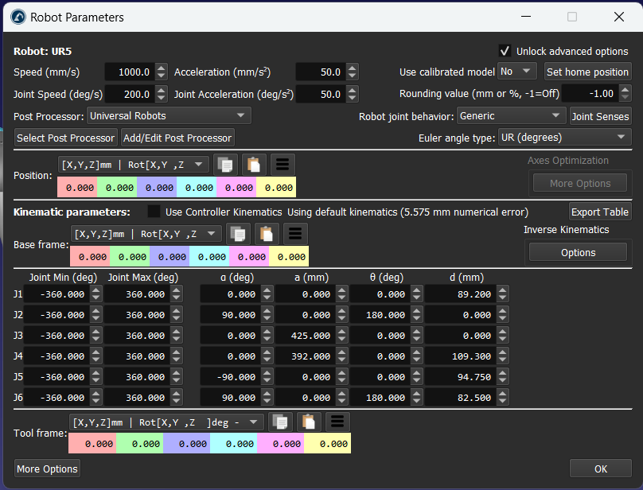Open the Robot joint behavior Generic dropdown
643x490 pixels.
click(x=511, y=116)
